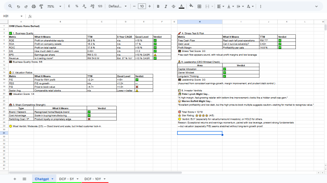Screen dimensions: 327x183
Task: Click the Owner Mindset verdict checkbox
Action: click(x=225, y=72)
